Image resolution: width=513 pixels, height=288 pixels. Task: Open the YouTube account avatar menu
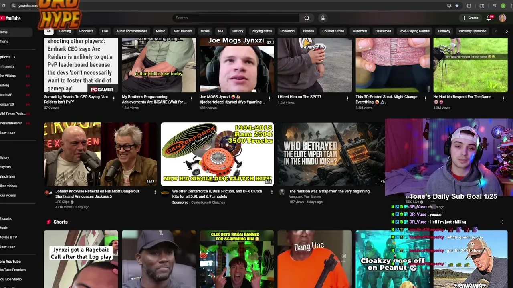click(503, 18)
